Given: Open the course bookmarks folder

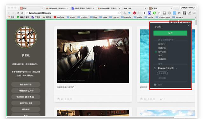Looking at the screenshot, I should pos(114,17).
